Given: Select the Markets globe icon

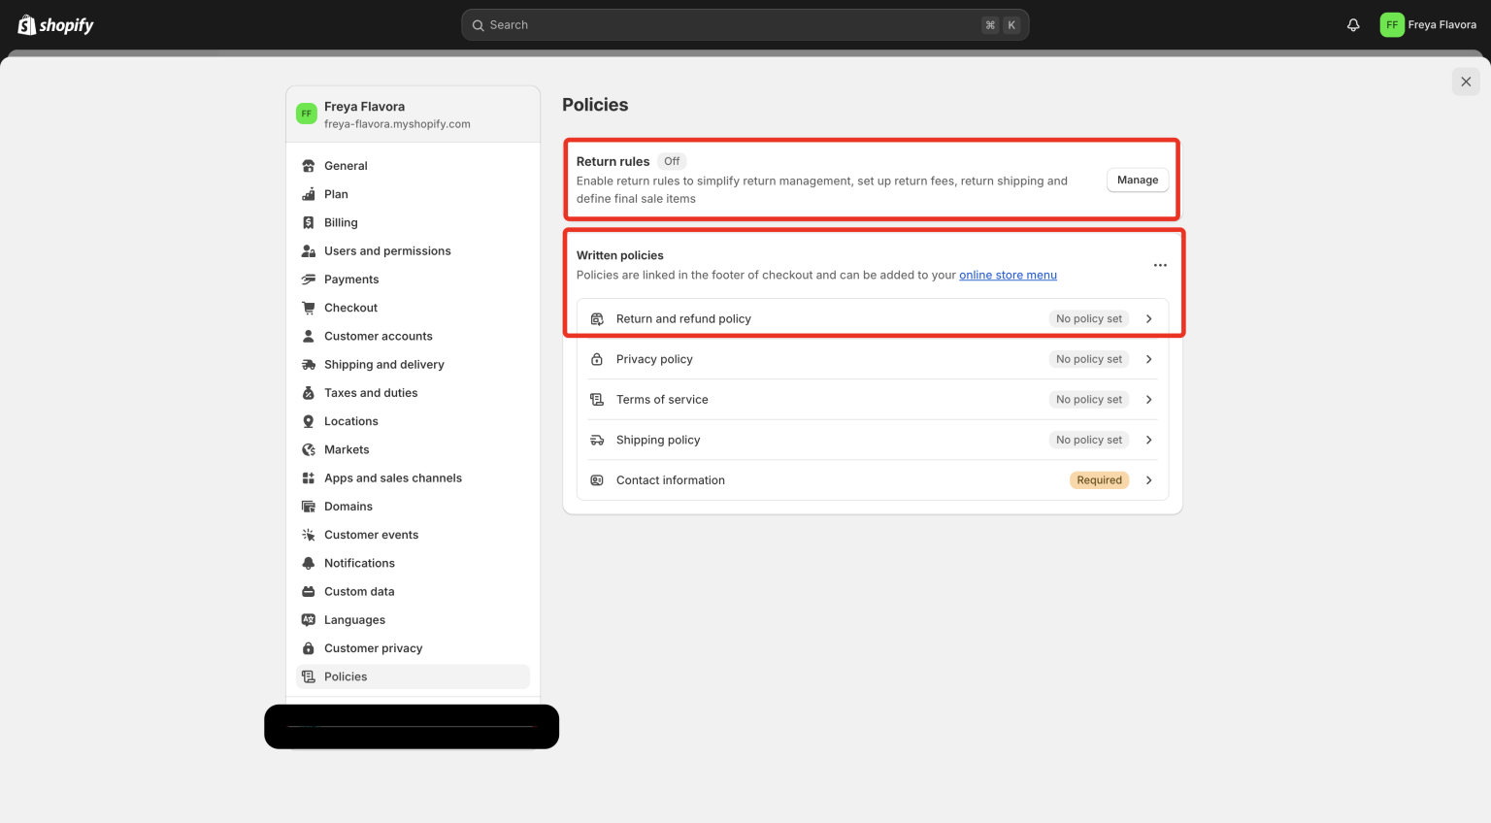Looking at the screenshot, I should click(x=308, y=449).
